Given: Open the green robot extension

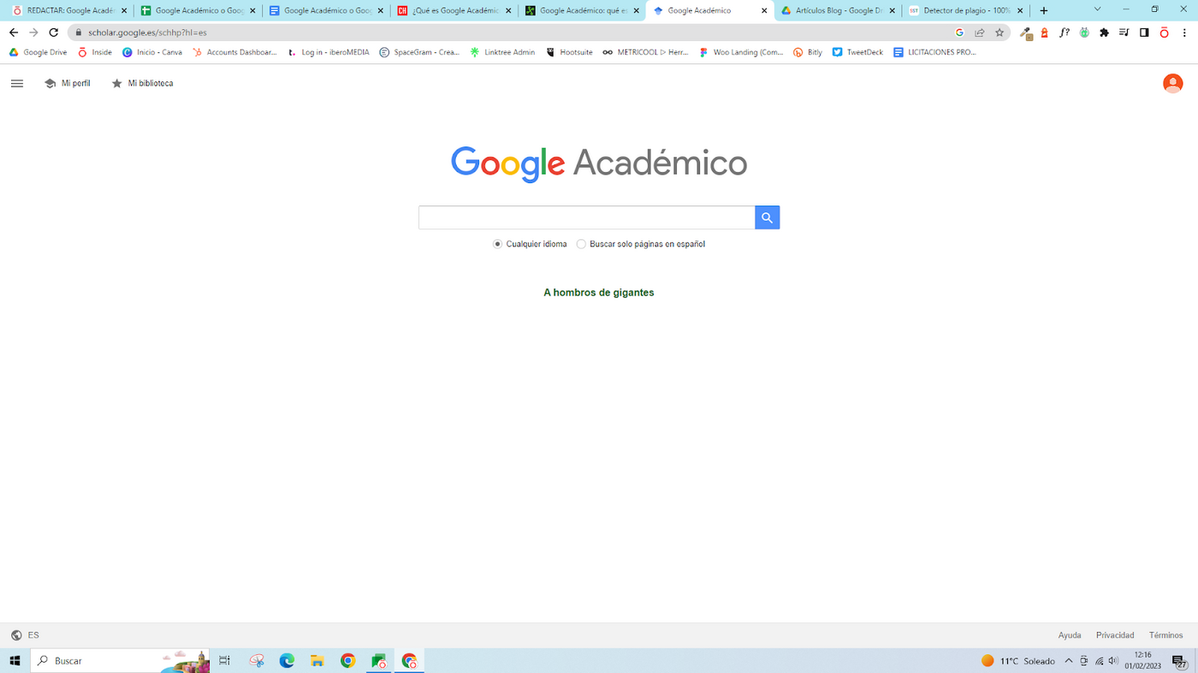Looking at the screenshot, I should [1084, 32].
